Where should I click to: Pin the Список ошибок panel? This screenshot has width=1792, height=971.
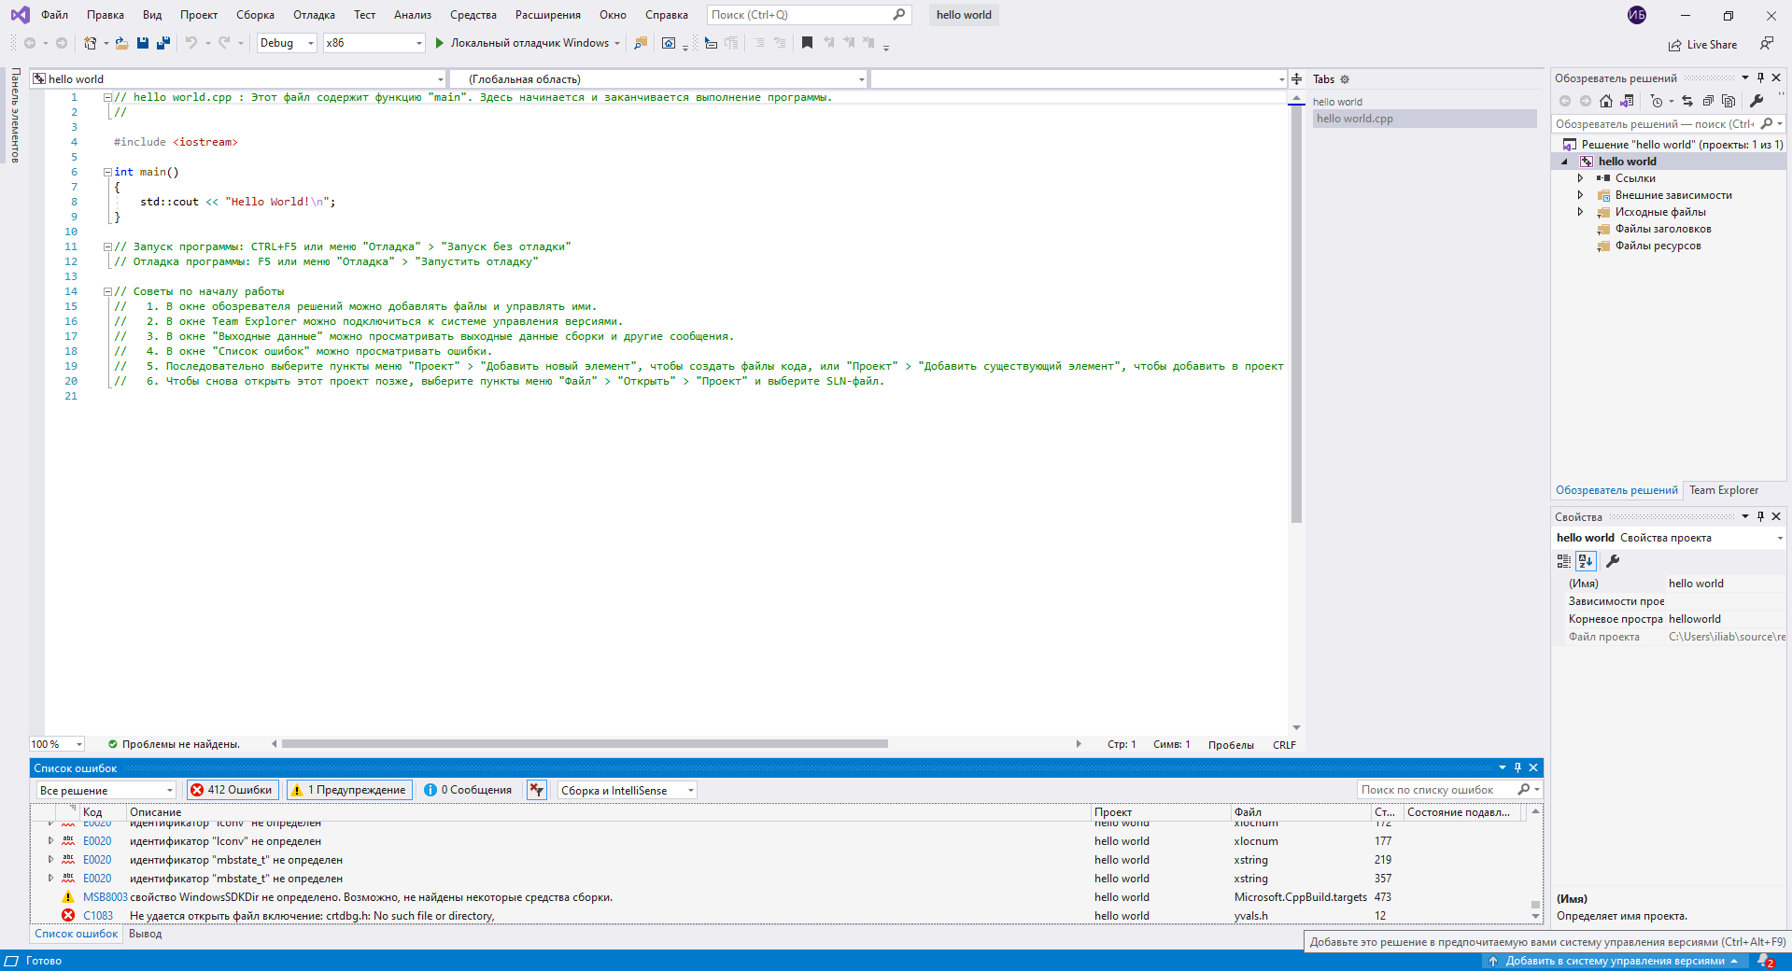pyautogui.click(x=1517, y=767)
